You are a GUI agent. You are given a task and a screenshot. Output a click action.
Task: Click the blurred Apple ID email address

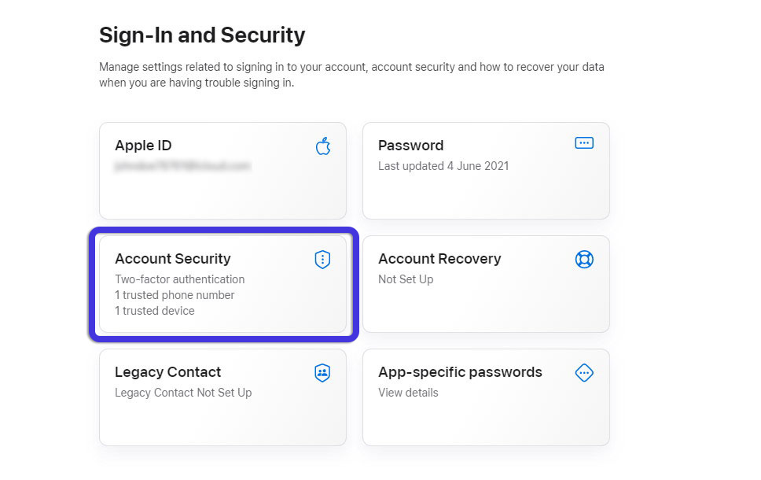(x=182, y=166)
